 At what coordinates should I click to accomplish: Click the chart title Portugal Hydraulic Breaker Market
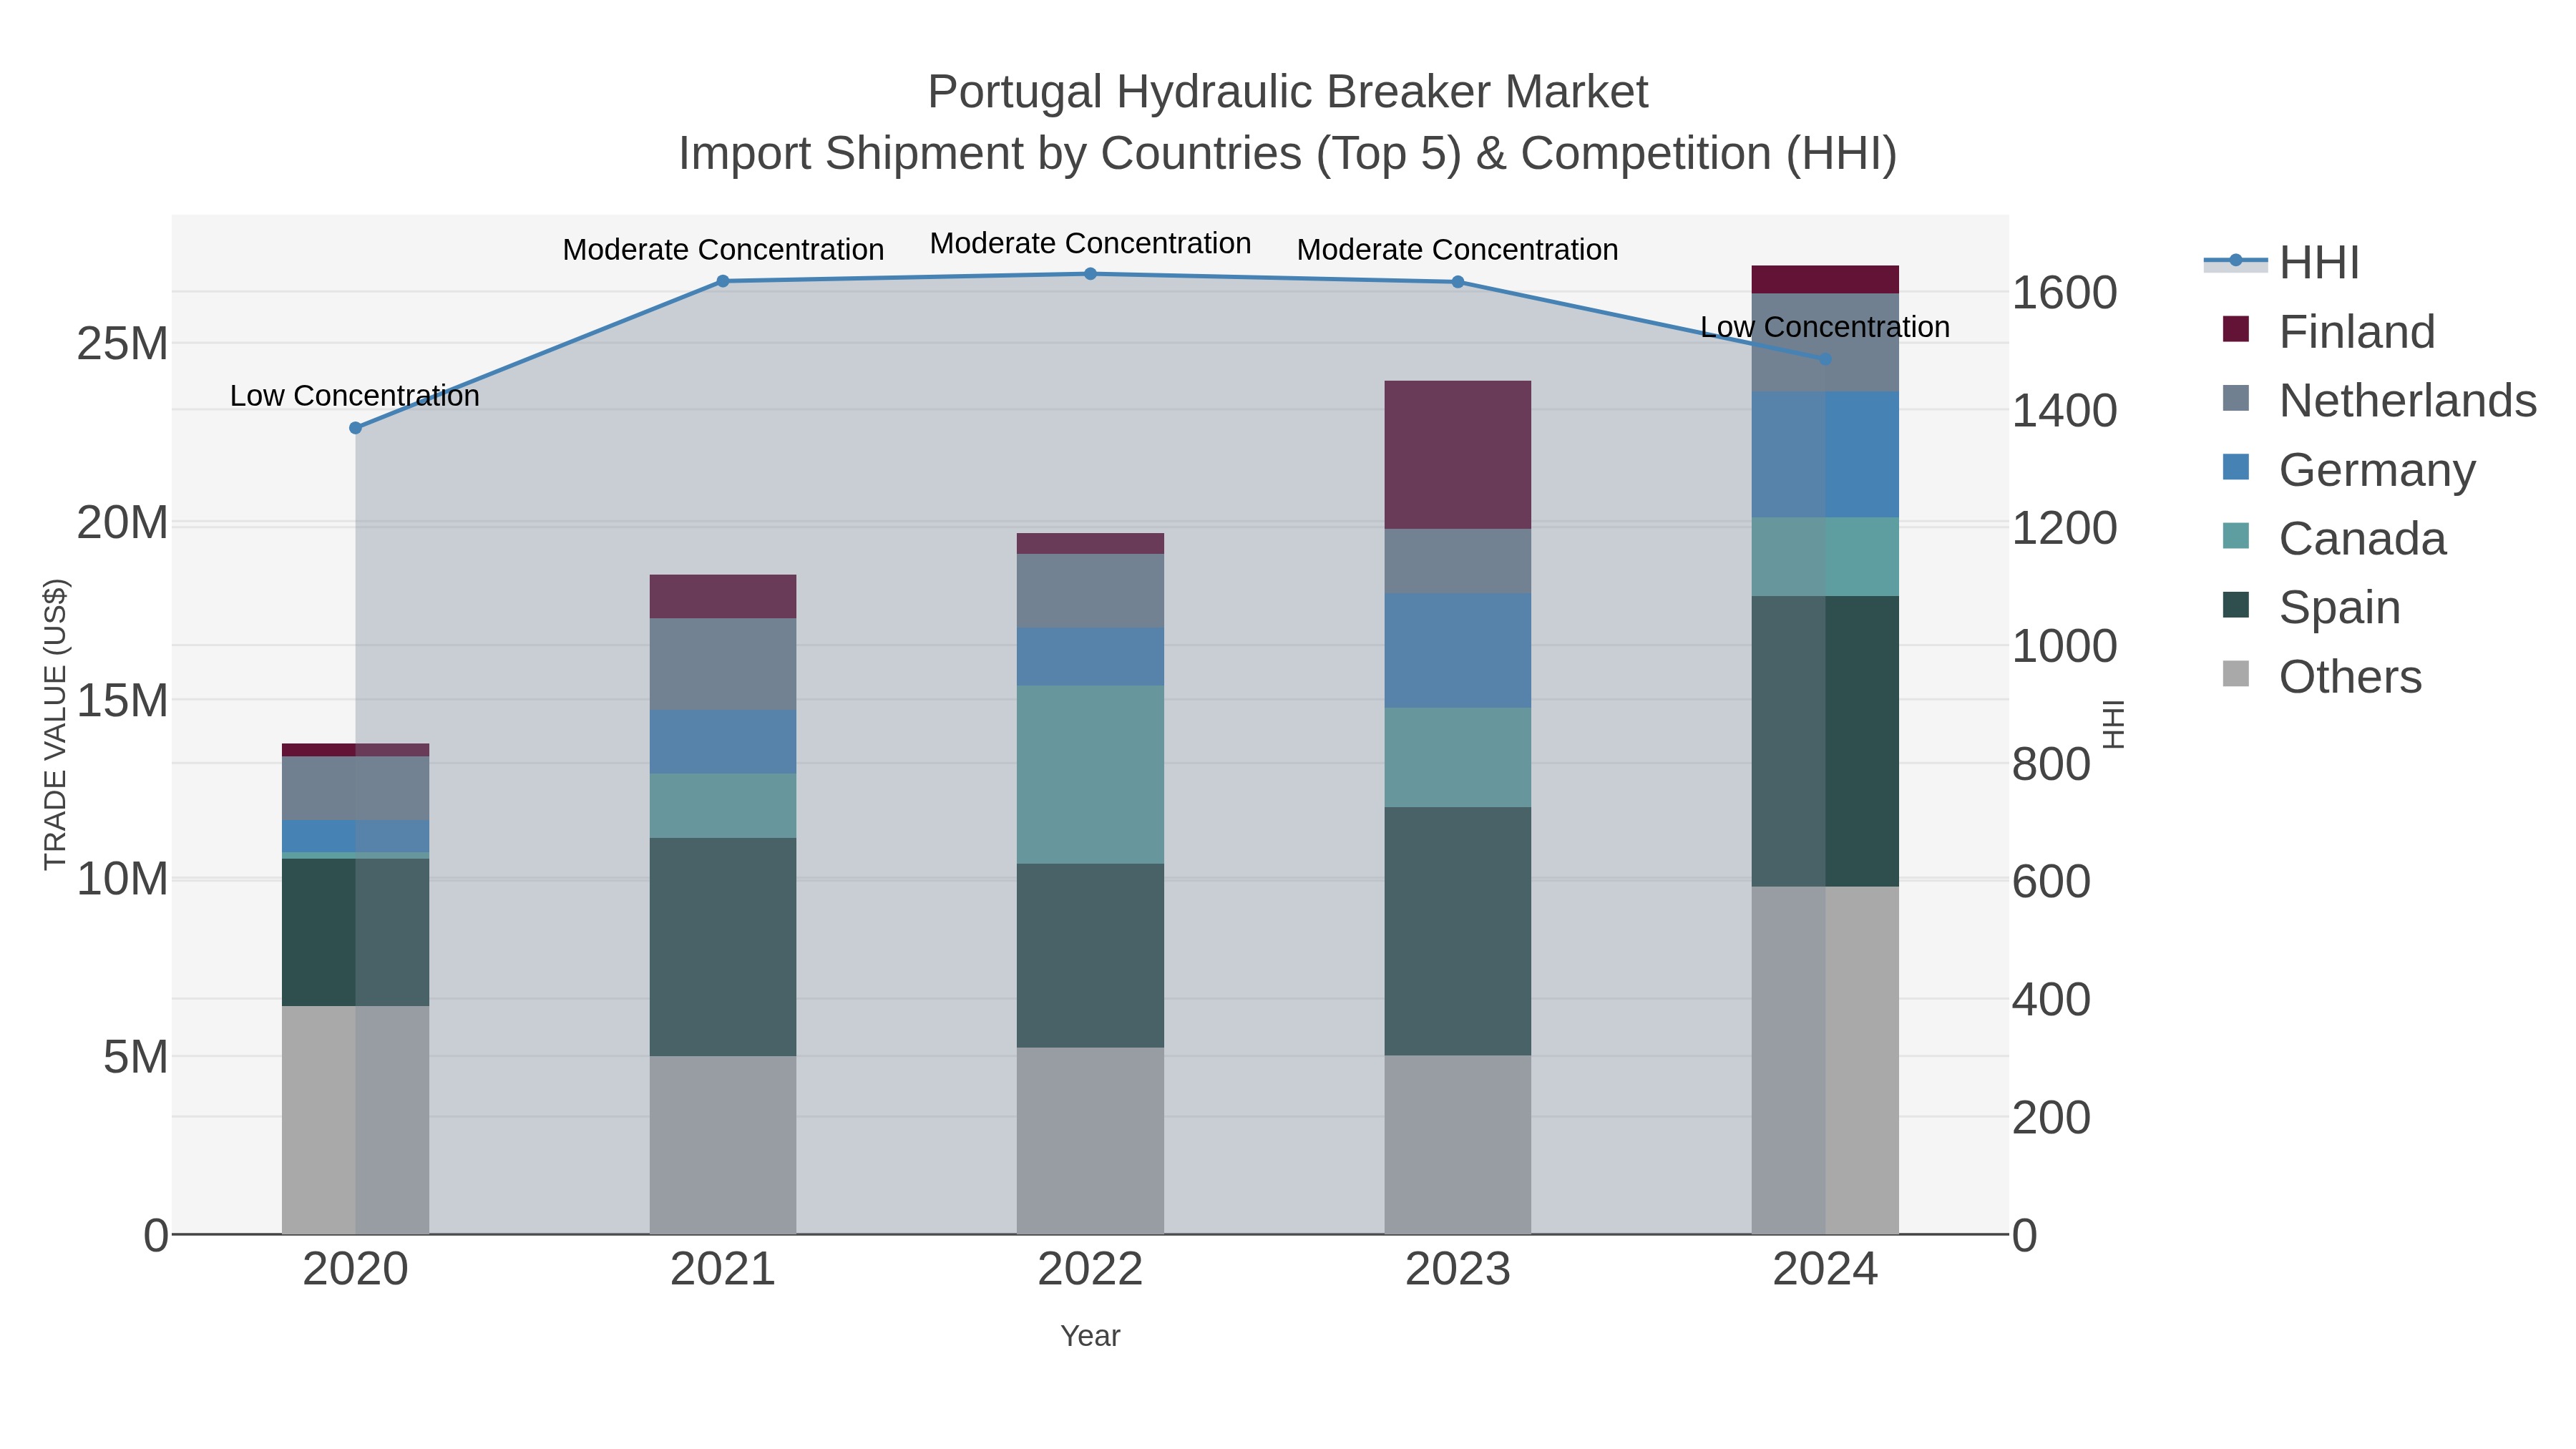(x=1288, y=92)
